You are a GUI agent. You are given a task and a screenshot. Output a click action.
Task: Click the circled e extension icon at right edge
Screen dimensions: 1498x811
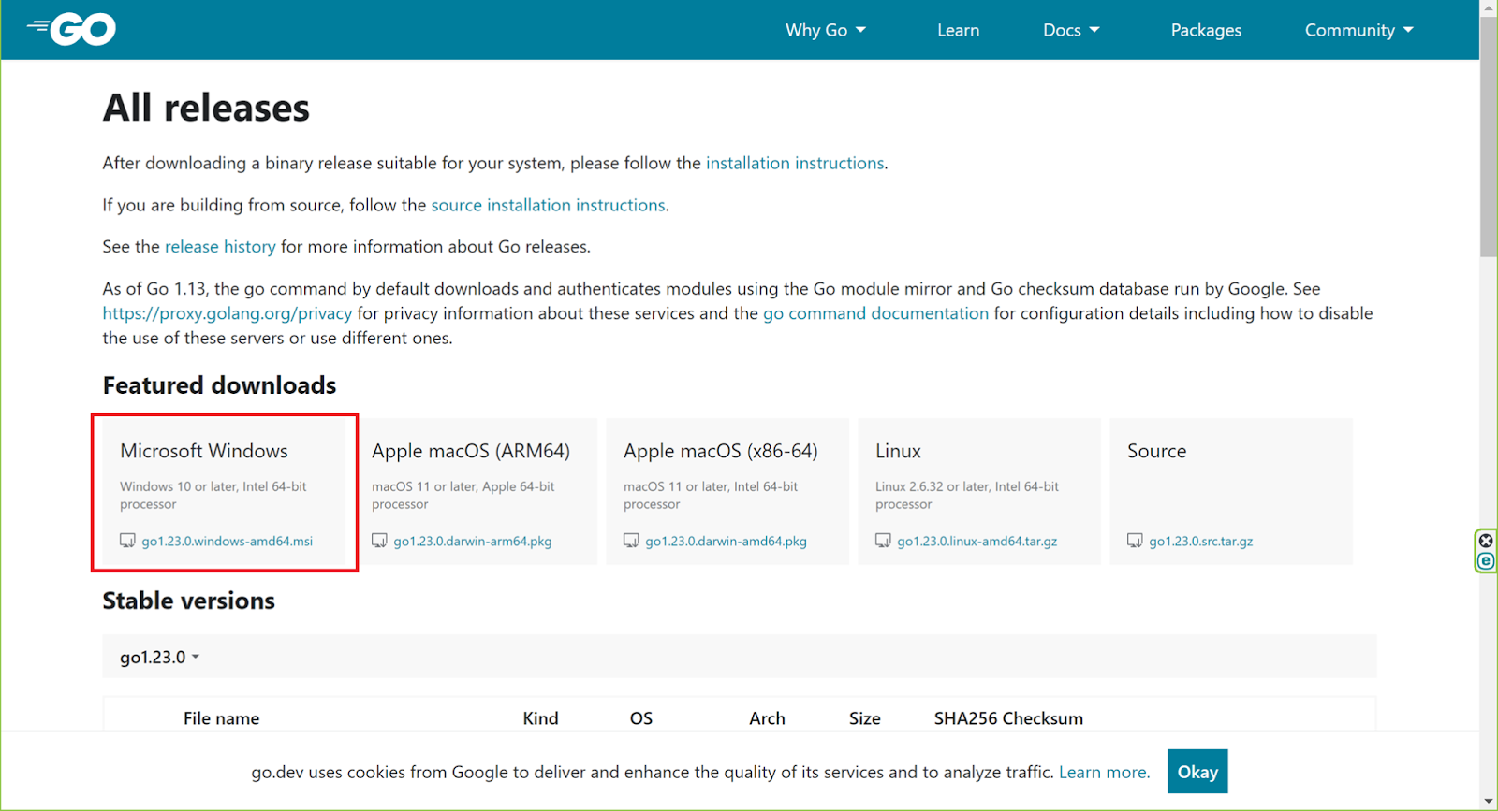click(x=1486, y=561)
